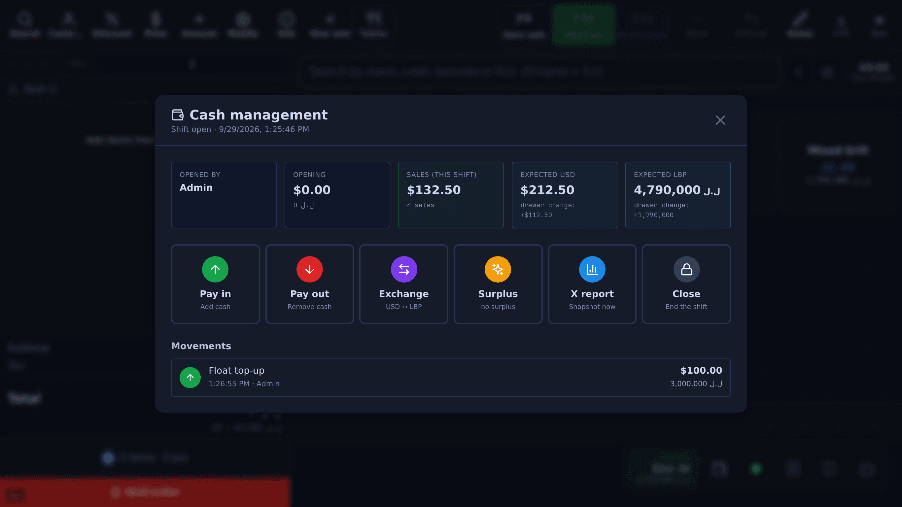The image size is (902, 507).
Task: Click the green Pay in arrow button
Action: 215,284
